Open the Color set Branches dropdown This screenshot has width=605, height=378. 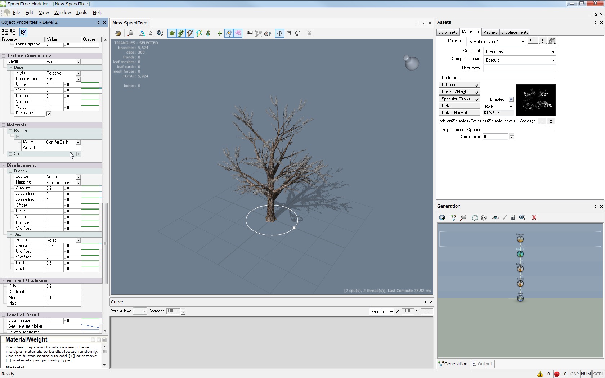click(553, 51)
